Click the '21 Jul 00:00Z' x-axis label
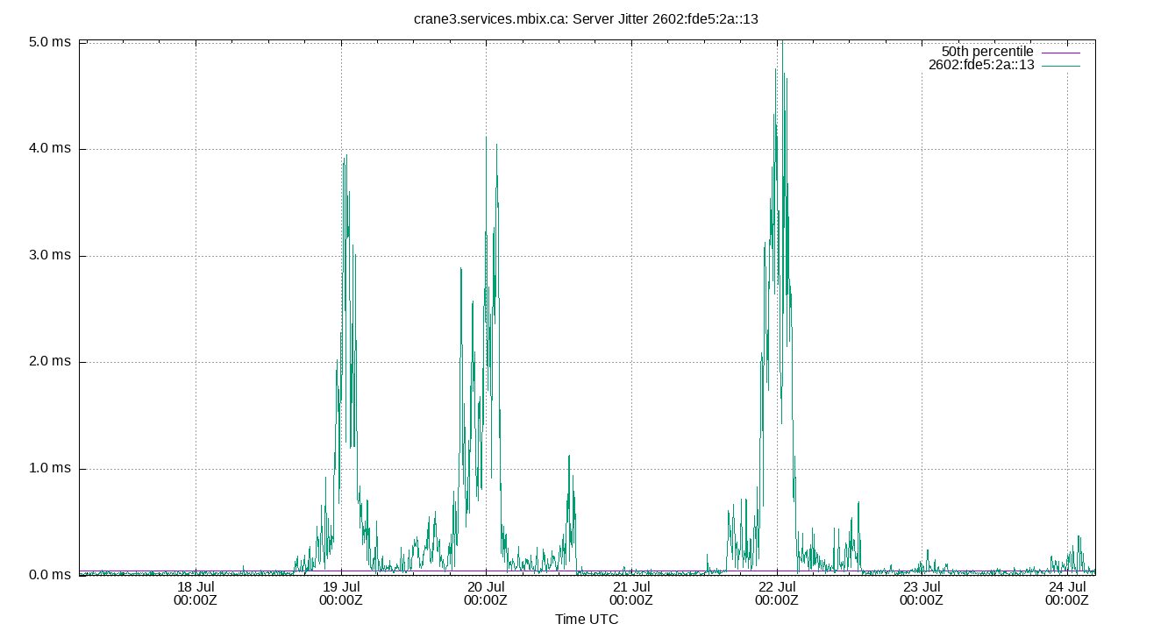Screen dimensions: 1175x631 pos(631,593)
